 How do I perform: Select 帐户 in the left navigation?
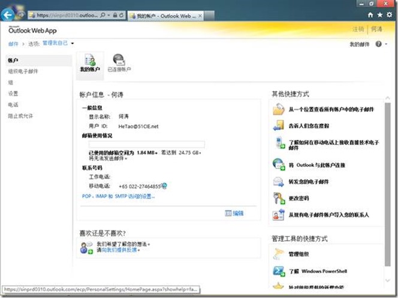(x=38, y=60)
